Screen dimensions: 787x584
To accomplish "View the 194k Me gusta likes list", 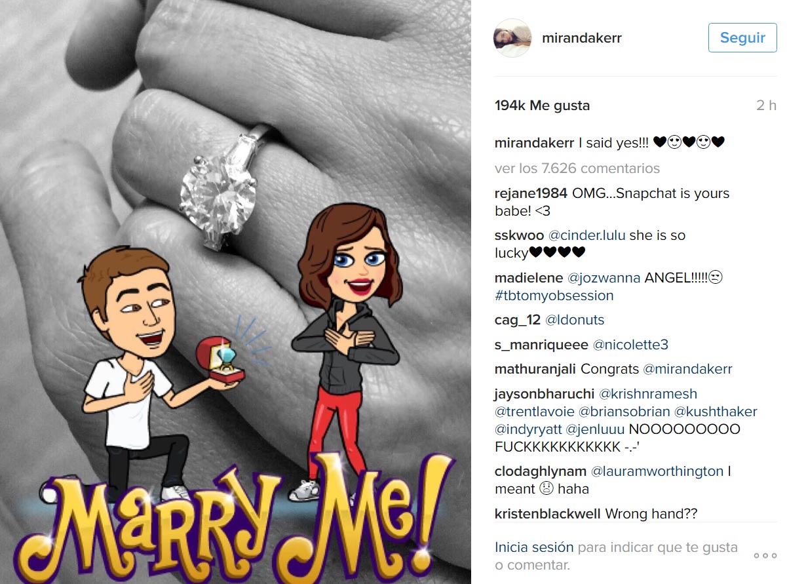I will (542, 106).
